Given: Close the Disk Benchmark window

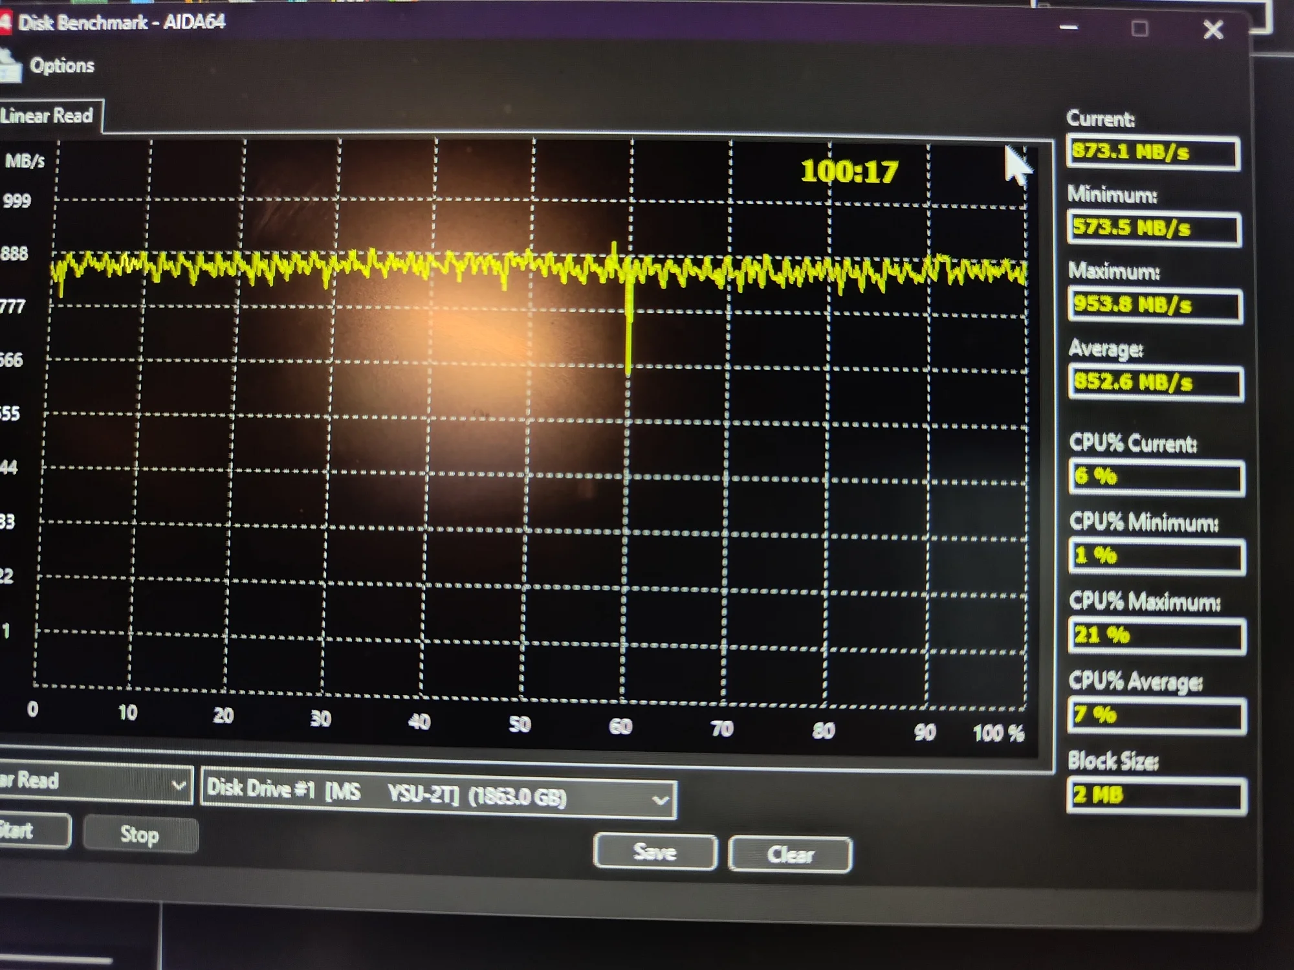Looking at the screenshot, I should [x=1213, y=30].
